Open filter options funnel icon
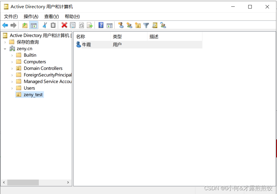 point(146,25)
